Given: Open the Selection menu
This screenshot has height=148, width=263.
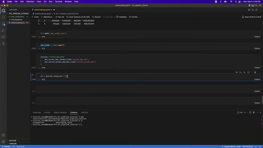Looking at the screenshot, I should [30, 2].
